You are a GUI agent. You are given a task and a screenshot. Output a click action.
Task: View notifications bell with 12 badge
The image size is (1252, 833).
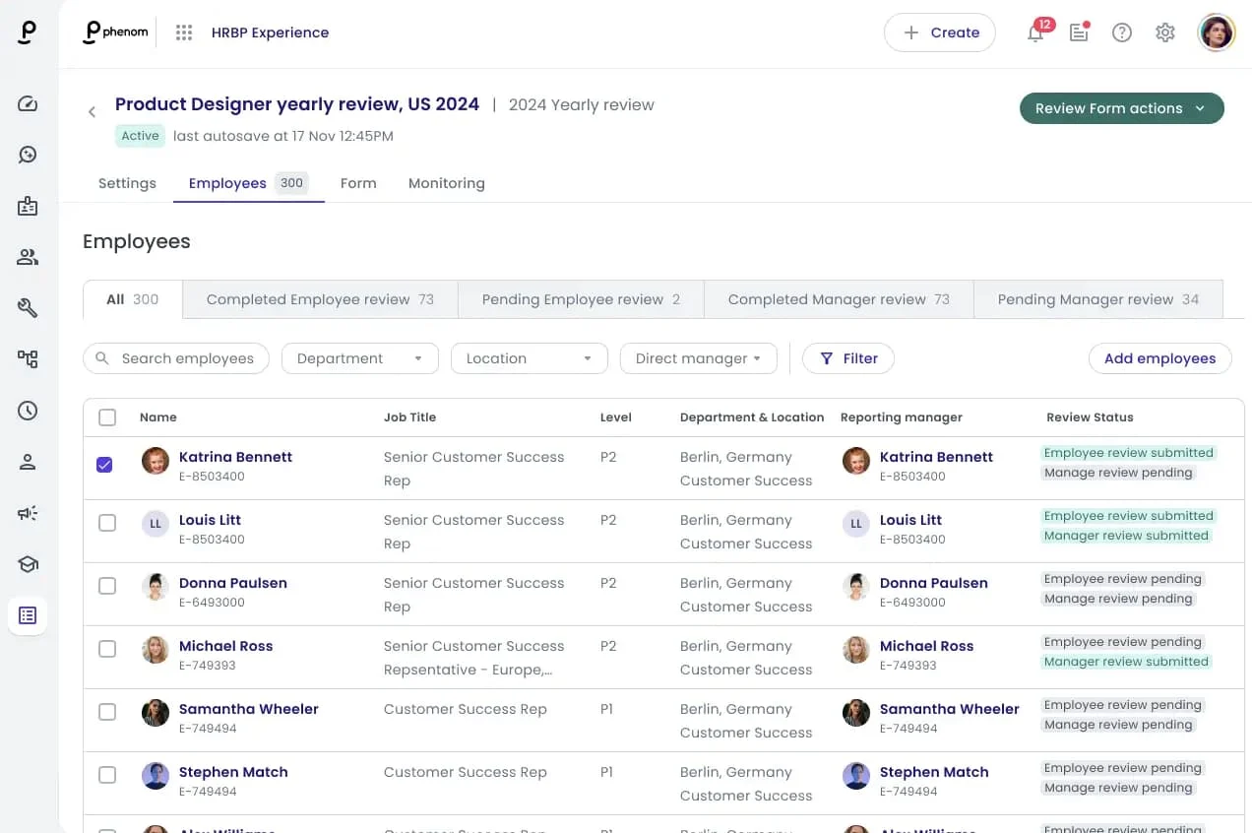pos(1036,32)
